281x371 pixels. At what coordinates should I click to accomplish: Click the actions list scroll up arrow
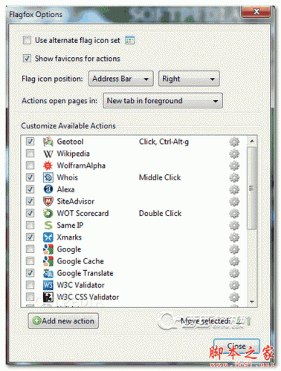[x=252, y=141]
